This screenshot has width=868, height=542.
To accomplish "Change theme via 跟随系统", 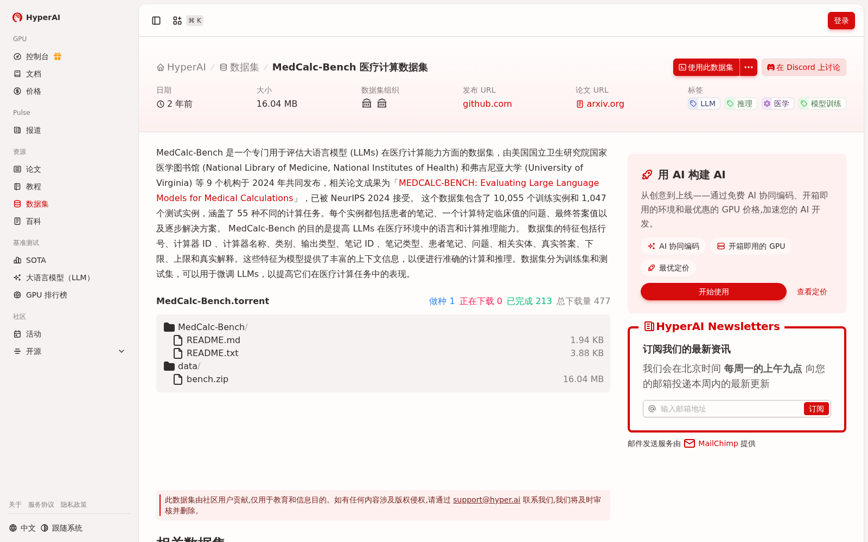I will 61,528.
